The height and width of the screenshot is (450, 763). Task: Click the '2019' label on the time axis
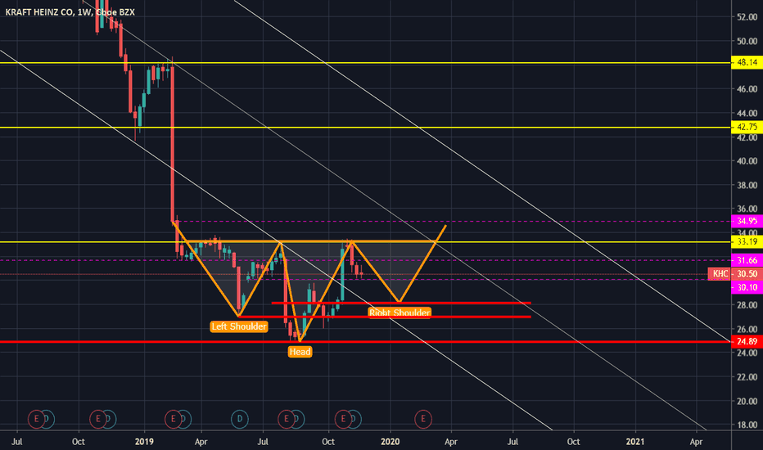pos(144,442)
